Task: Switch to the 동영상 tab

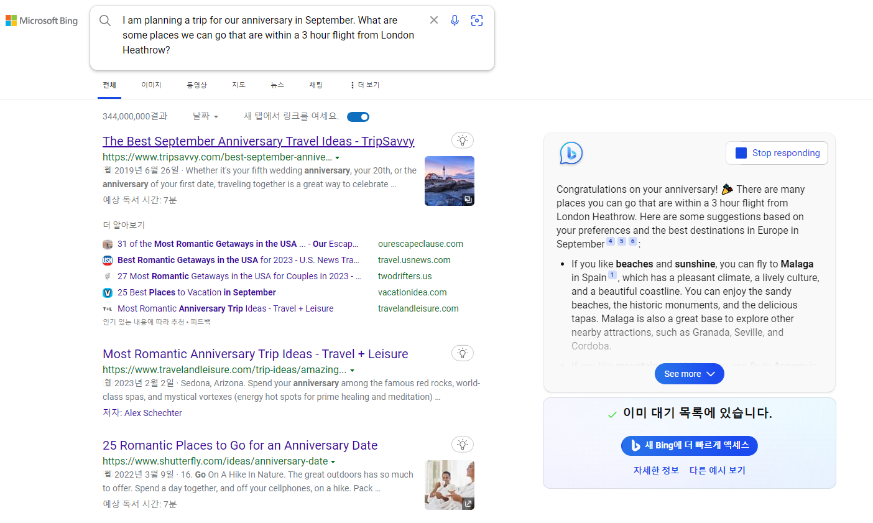Action: (197, 85)
